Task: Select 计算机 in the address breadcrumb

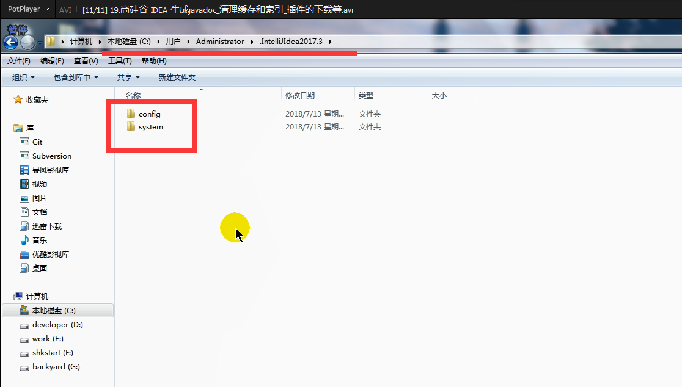Action: coord(81,42)
